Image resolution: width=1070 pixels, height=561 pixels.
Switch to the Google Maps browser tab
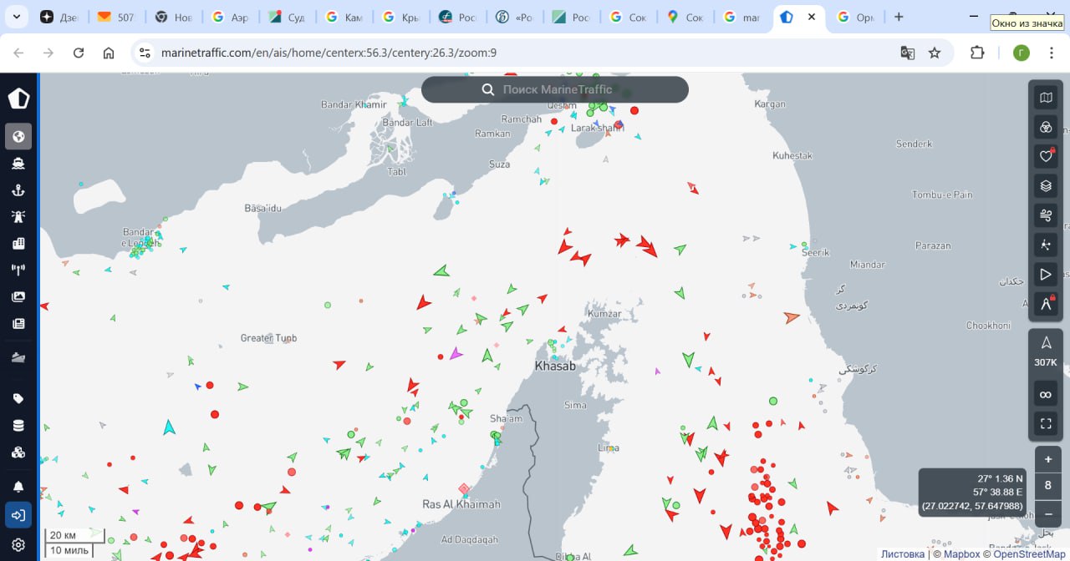[685, 17]
